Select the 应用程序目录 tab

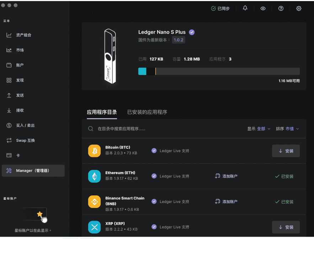tap(102, 112)
